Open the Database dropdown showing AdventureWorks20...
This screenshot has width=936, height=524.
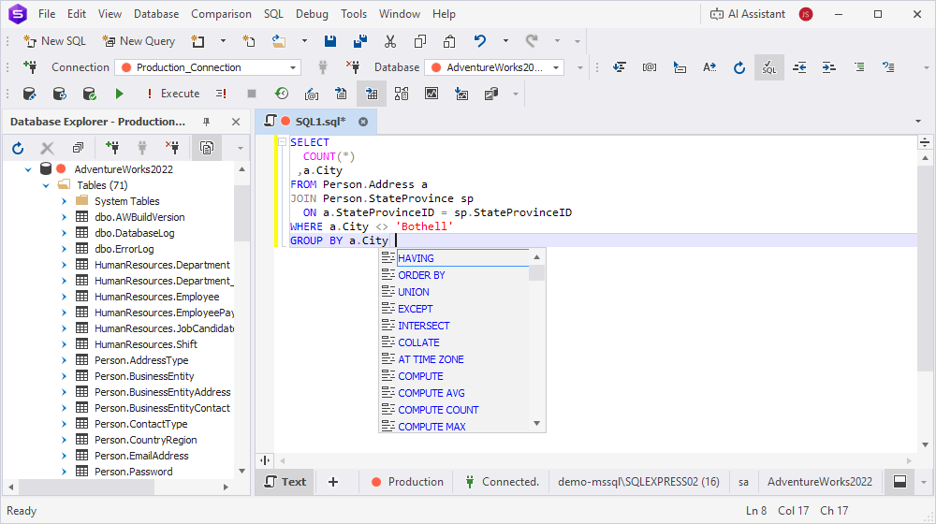[557, 67]
